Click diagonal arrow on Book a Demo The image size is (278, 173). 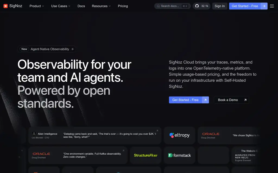pyautogui.click(x=245, y=100)
